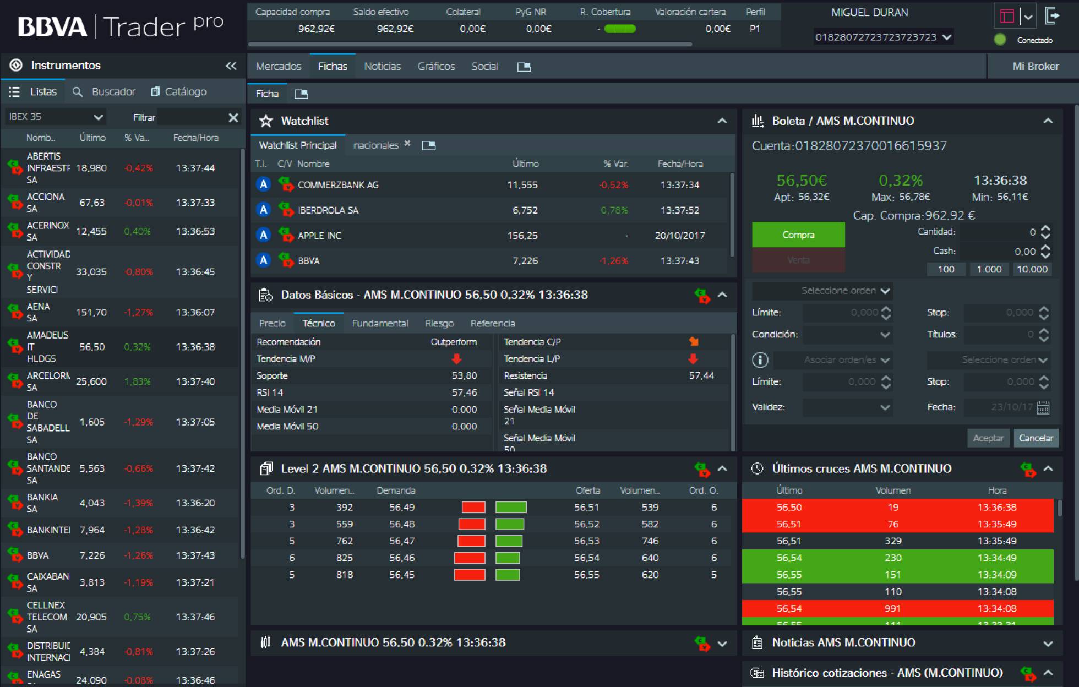
Task: Log out using the exit icon
Action: [1052, 16]
